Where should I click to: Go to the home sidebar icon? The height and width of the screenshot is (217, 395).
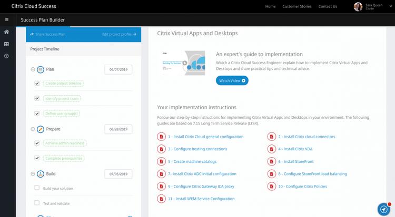pos(6,32)
